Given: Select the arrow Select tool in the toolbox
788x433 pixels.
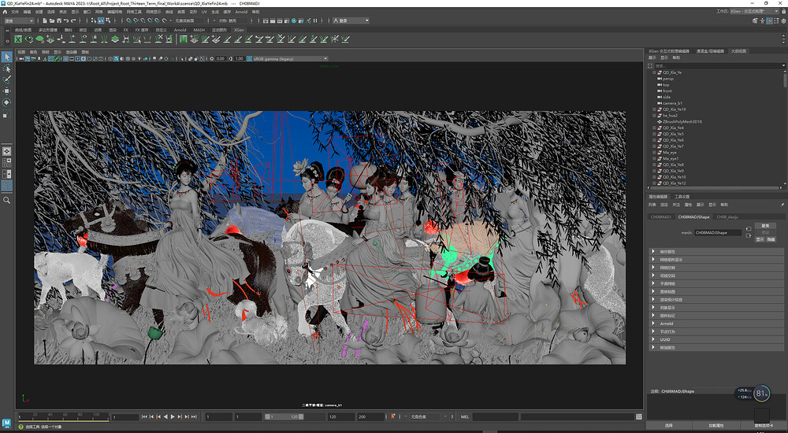Looking at the screenshot, I should point(6,57).
